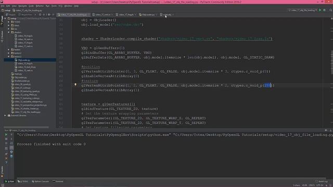
Task: Click the Project panel horizontal scrollbar
Action: (x=27, y=127)
